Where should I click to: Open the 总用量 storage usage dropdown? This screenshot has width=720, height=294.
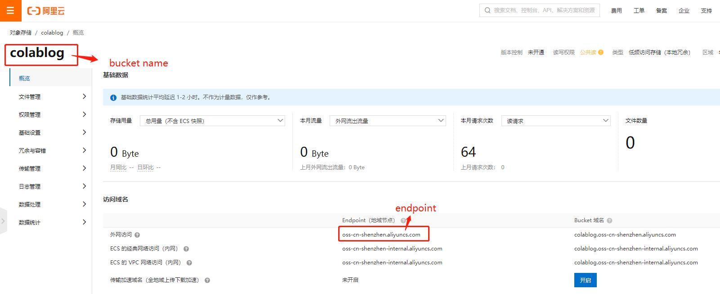[212, 121]
